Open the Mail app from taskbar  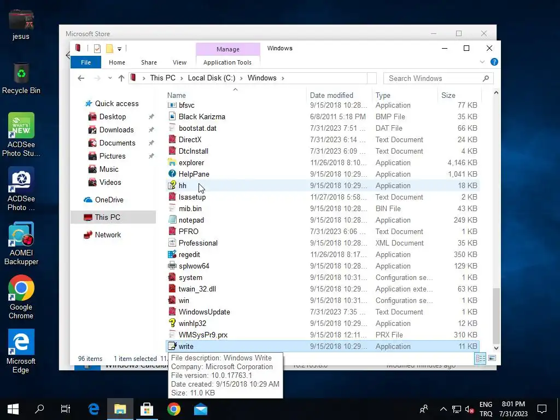point(201,409)
